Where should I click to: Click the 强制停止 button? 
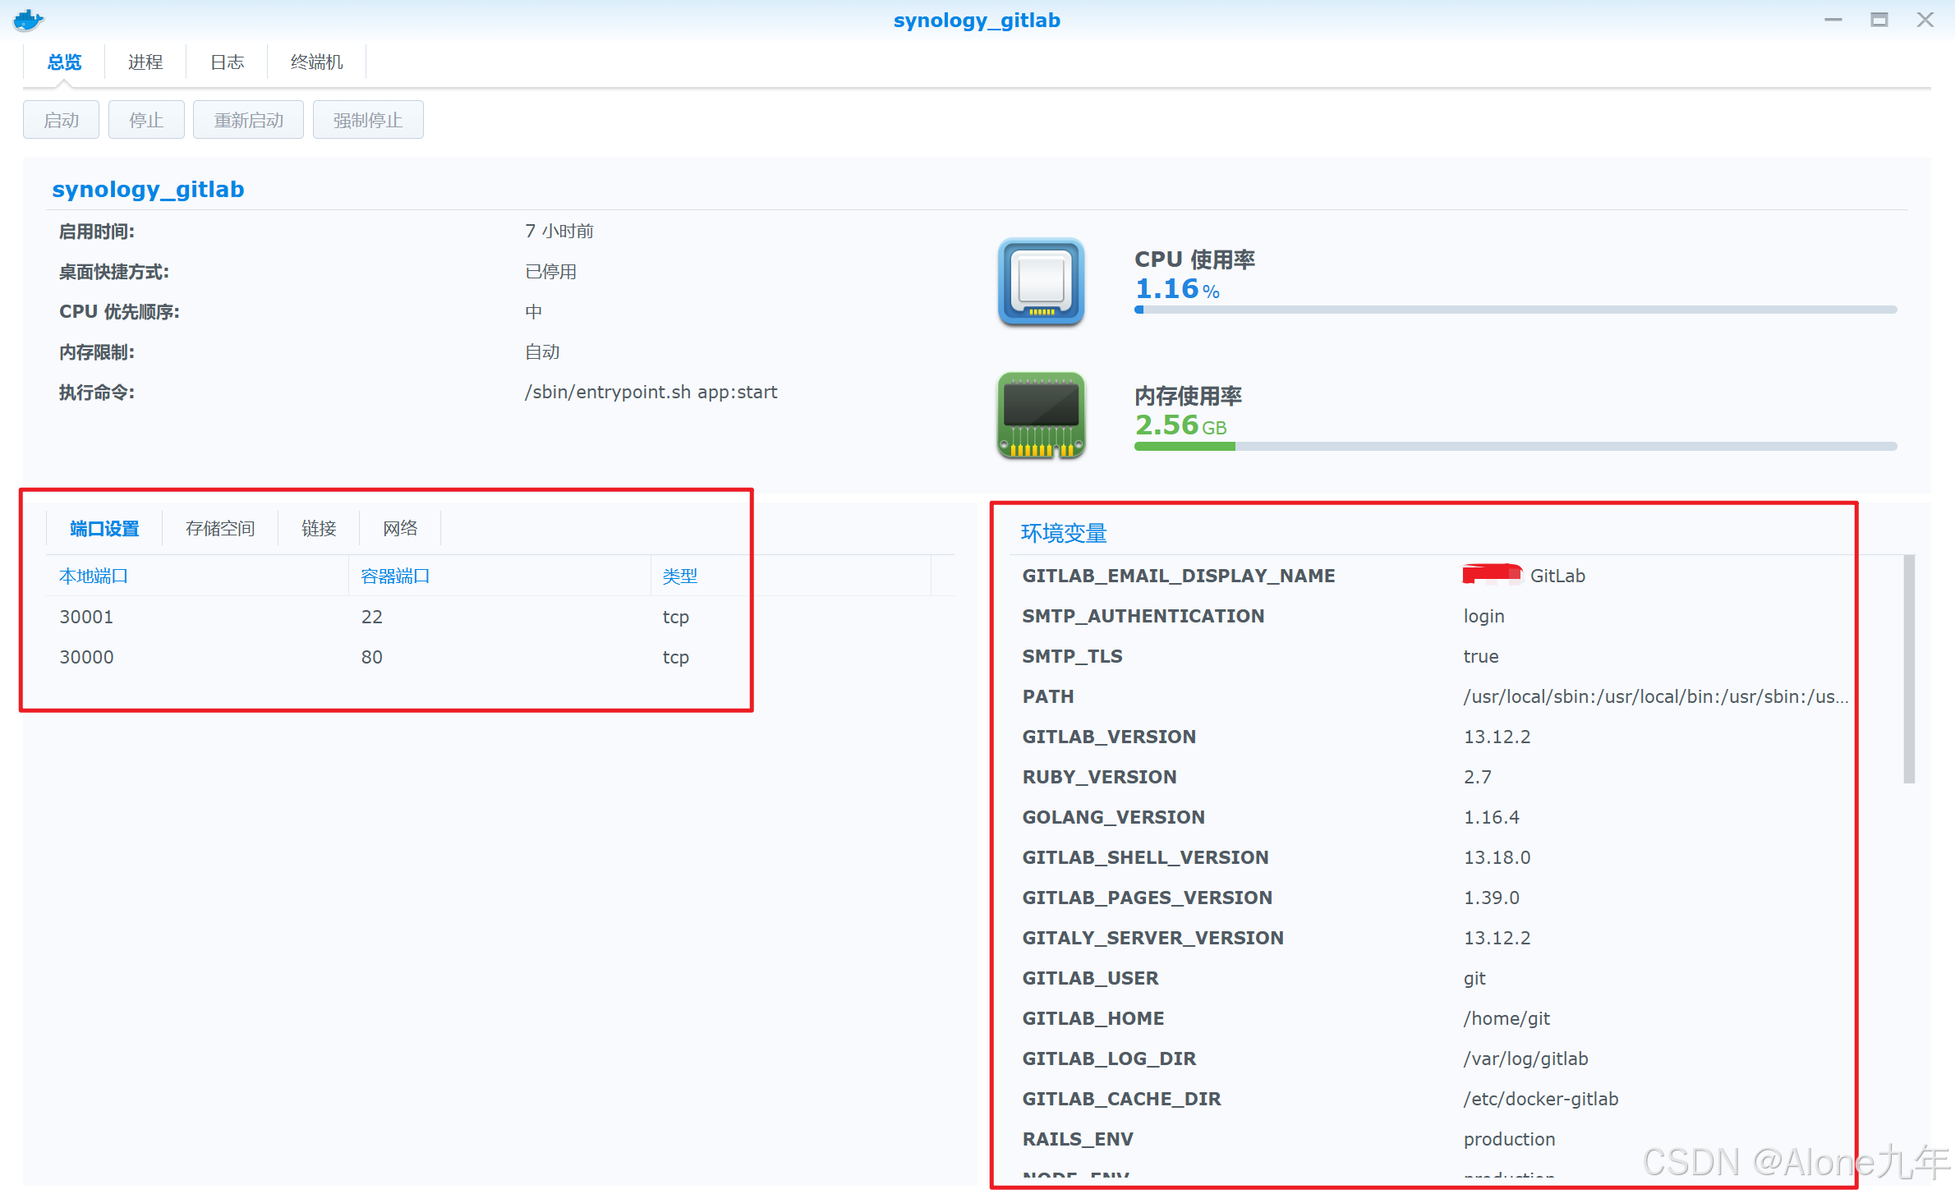(x=367, y=121)
